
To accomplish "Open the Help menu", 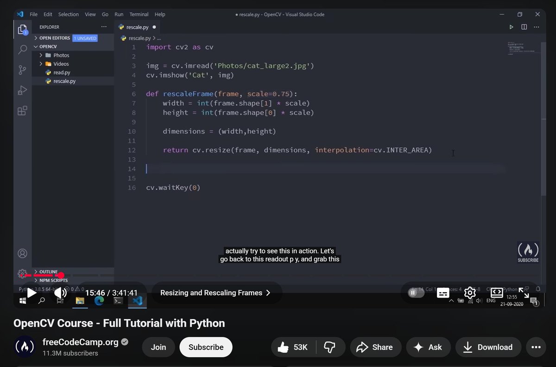I will coord(160,14).
